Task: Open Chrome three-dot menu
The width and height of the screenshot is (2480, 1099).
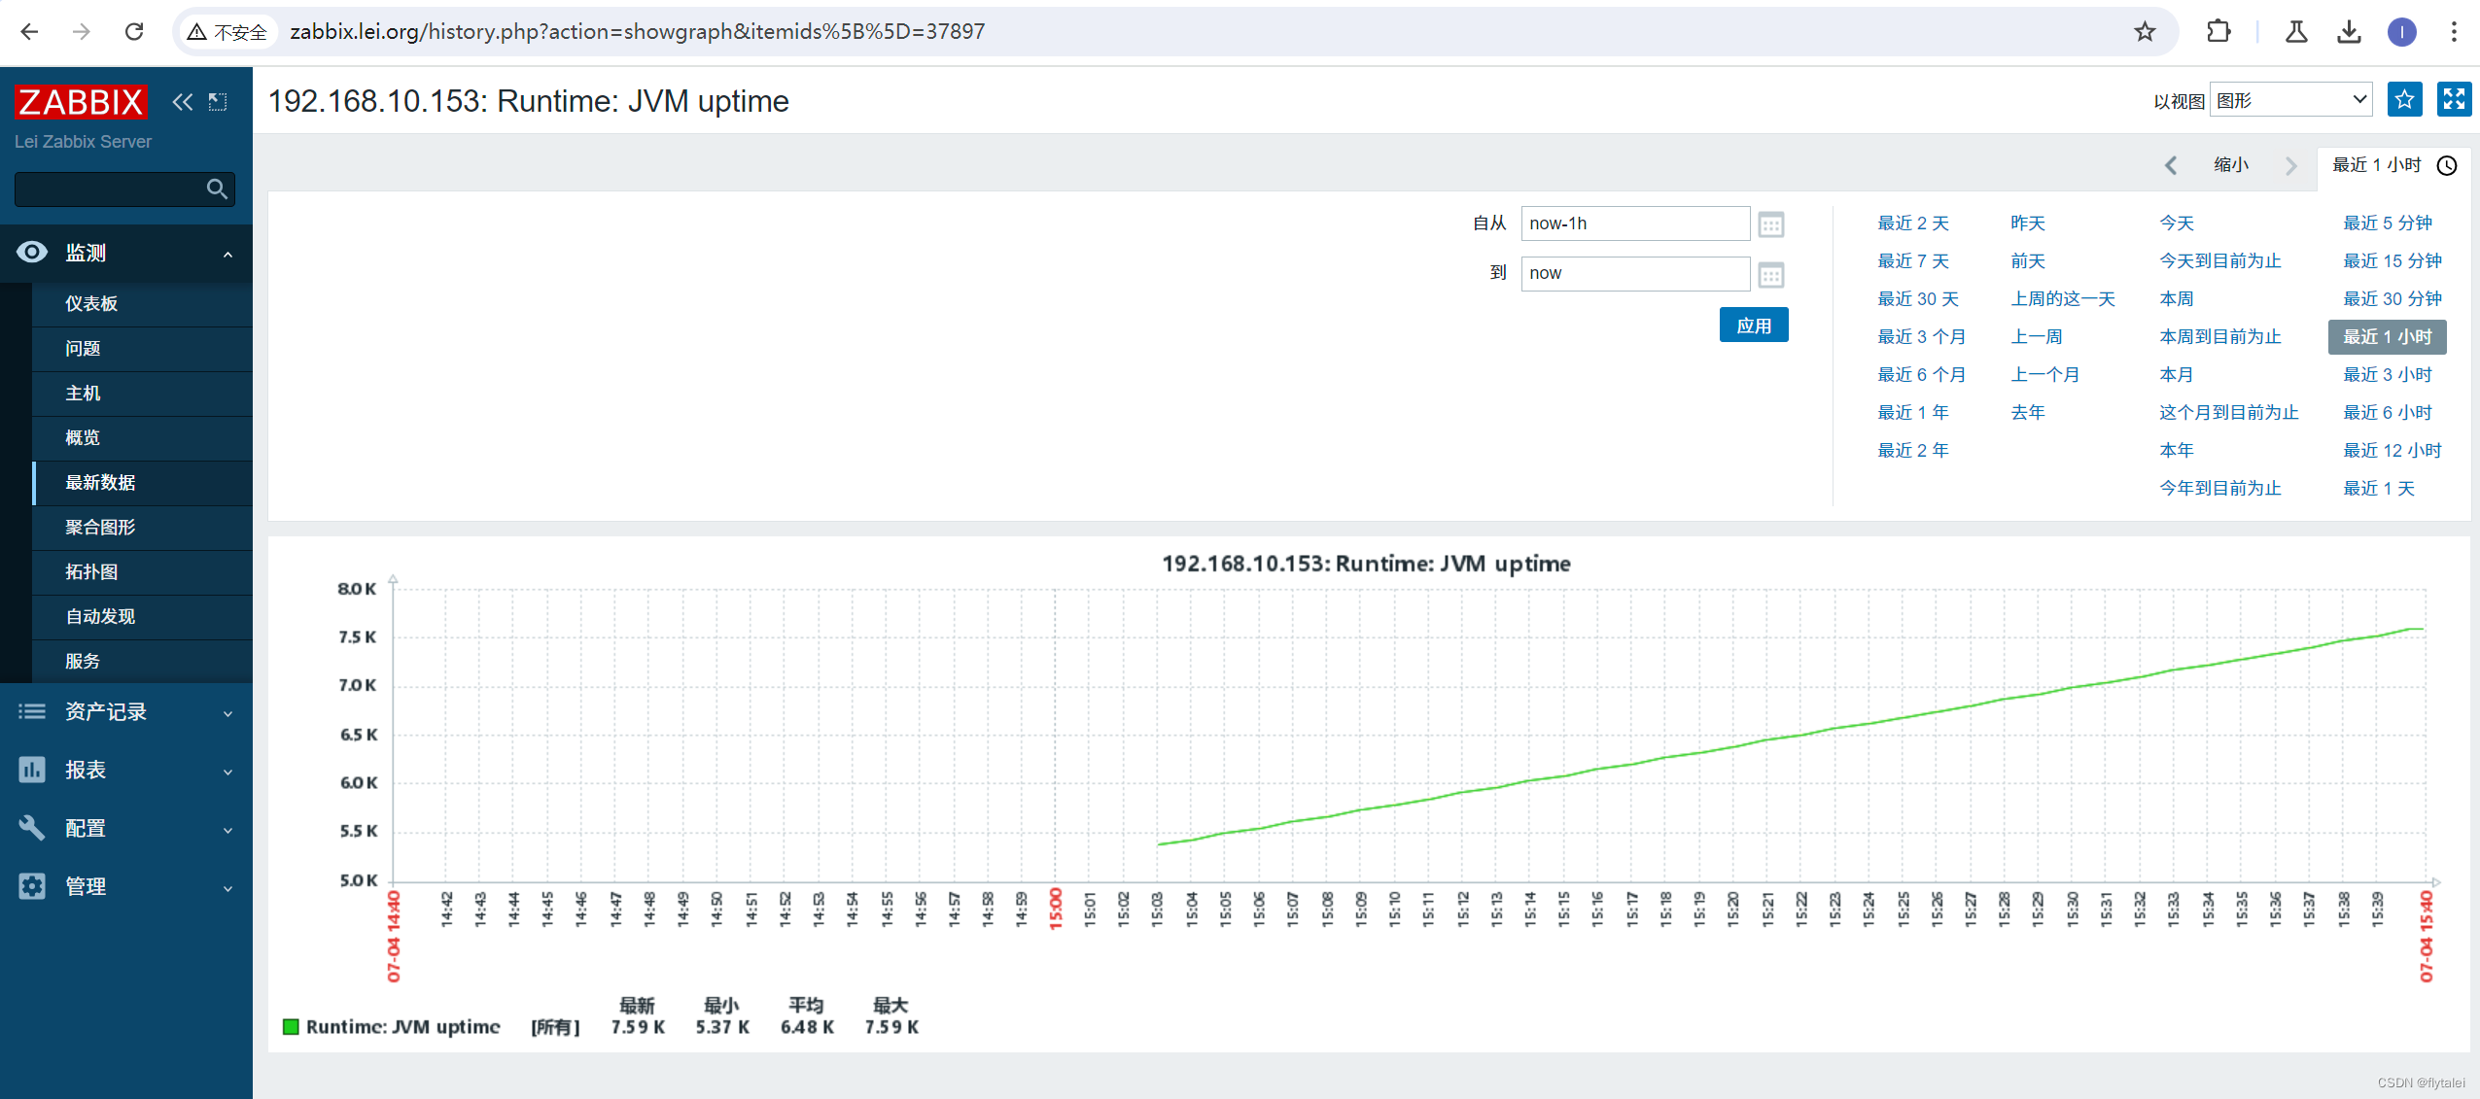Action: point(2454,31)
